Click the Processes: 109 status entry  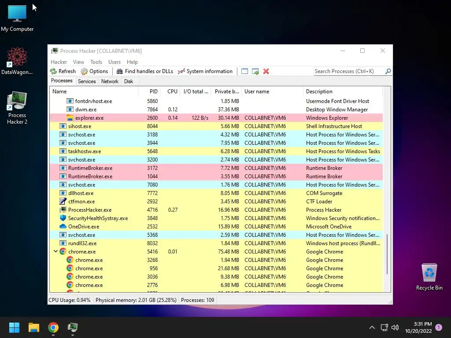198,300
